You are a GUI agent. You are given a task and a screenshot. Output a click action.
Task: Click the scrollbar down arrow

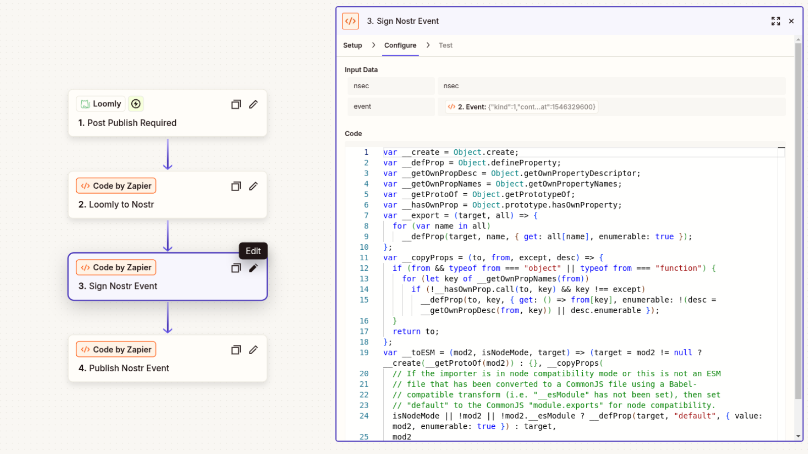pos(798,436)
